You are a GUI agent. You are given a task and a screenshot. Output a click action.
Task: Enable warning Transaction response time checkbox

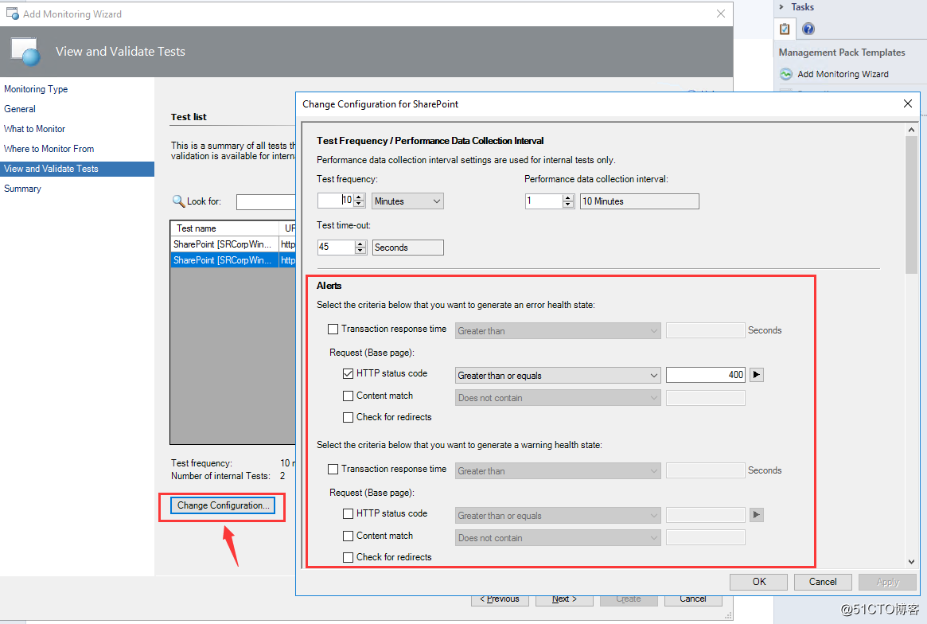333,469
